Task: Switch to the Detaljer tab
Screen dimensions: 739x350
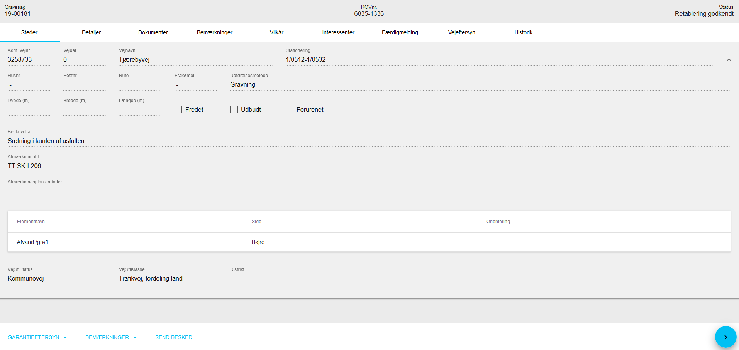Action: pyautogui.click(x=91, y=32)
